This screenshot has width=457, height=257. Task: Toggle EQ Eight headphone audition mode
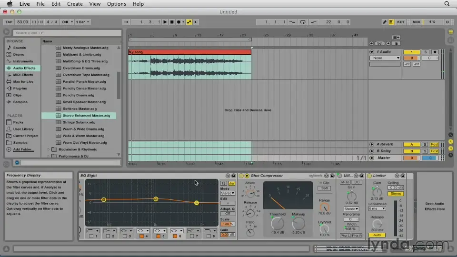coord(224,183)
